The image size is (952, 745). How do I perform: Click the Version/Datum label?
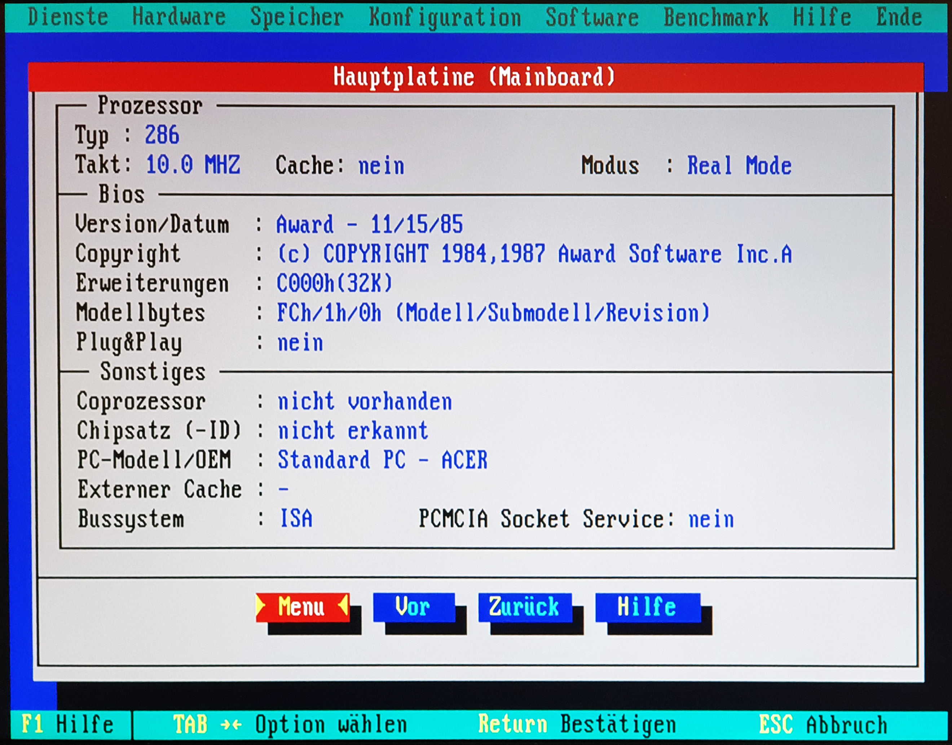coord(152,224)
